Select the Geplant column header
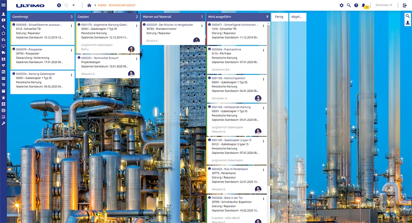 coord(107,16)
